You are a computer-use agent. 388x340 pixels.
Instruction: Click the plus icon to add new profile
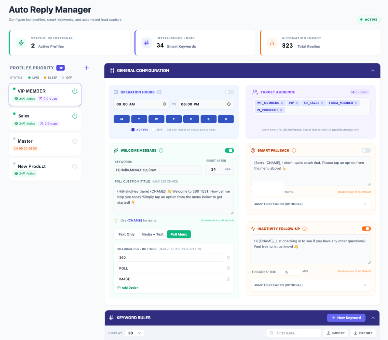pos(86,68)
